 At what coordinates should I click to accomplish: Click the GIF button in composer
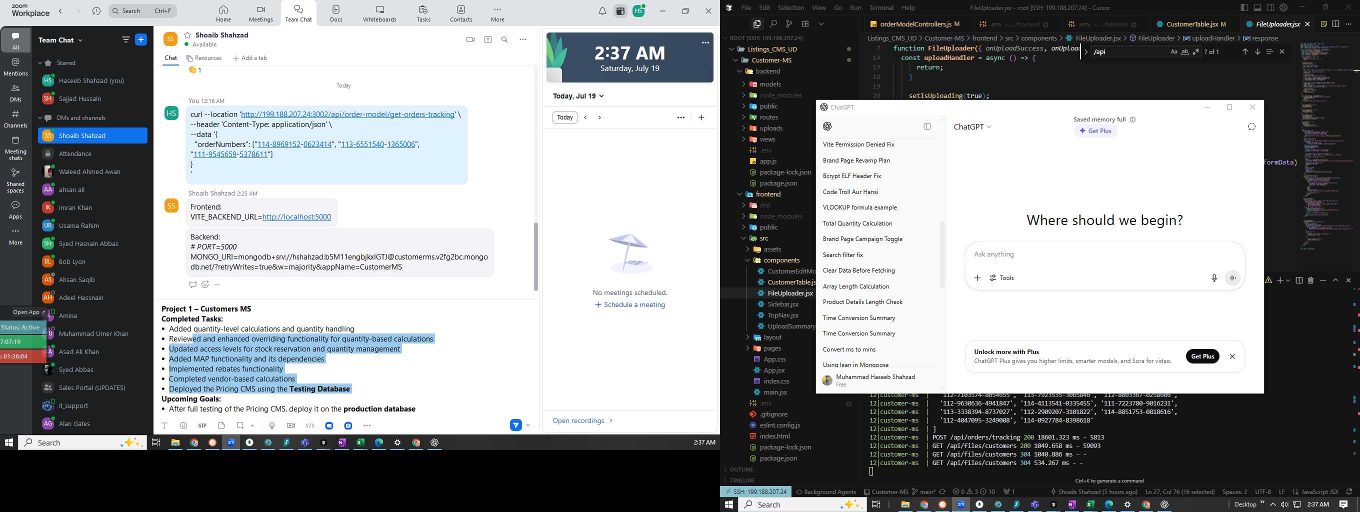click(x=202, y=425)
